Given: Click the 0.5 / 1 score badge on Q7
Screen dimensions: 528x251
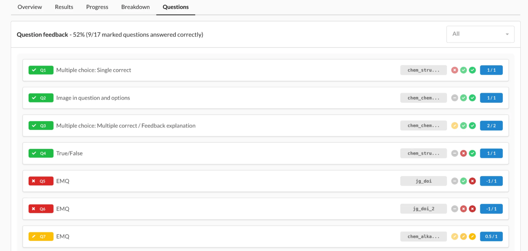Looking at the screenshot, I should coord(491,236).
